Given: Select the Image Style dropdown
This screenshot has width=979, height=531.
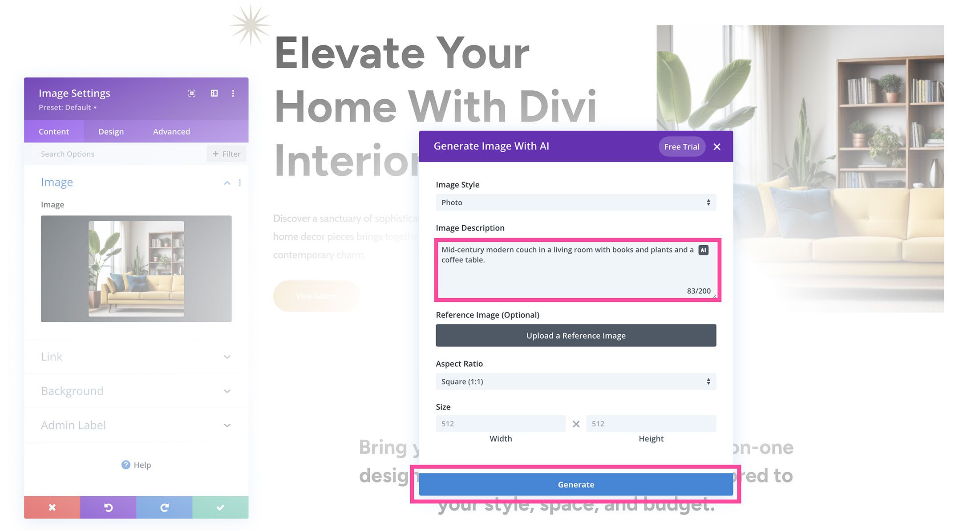Looking at the screenshot, I should coord(576,202).
